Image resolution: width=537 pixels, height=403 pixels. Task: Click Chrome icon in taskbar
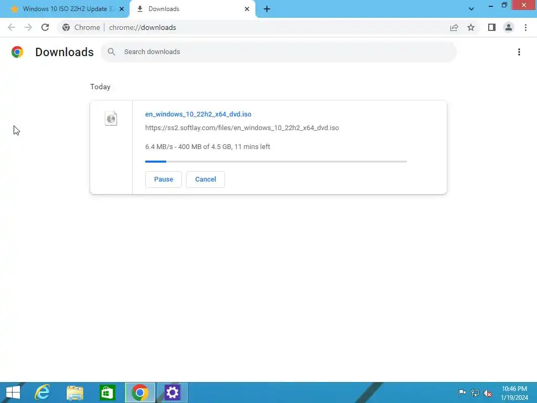(139, 393)
